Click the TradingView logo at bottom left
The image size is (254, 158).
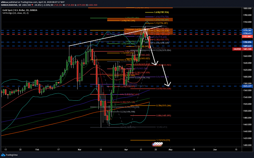[9, 155]
